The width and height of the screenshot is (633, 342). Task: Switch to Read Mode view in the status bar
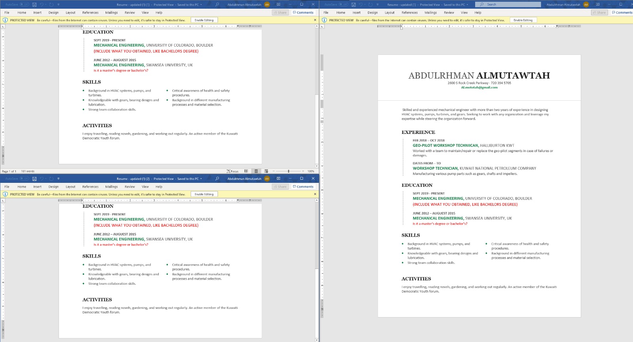coord(246,171)
